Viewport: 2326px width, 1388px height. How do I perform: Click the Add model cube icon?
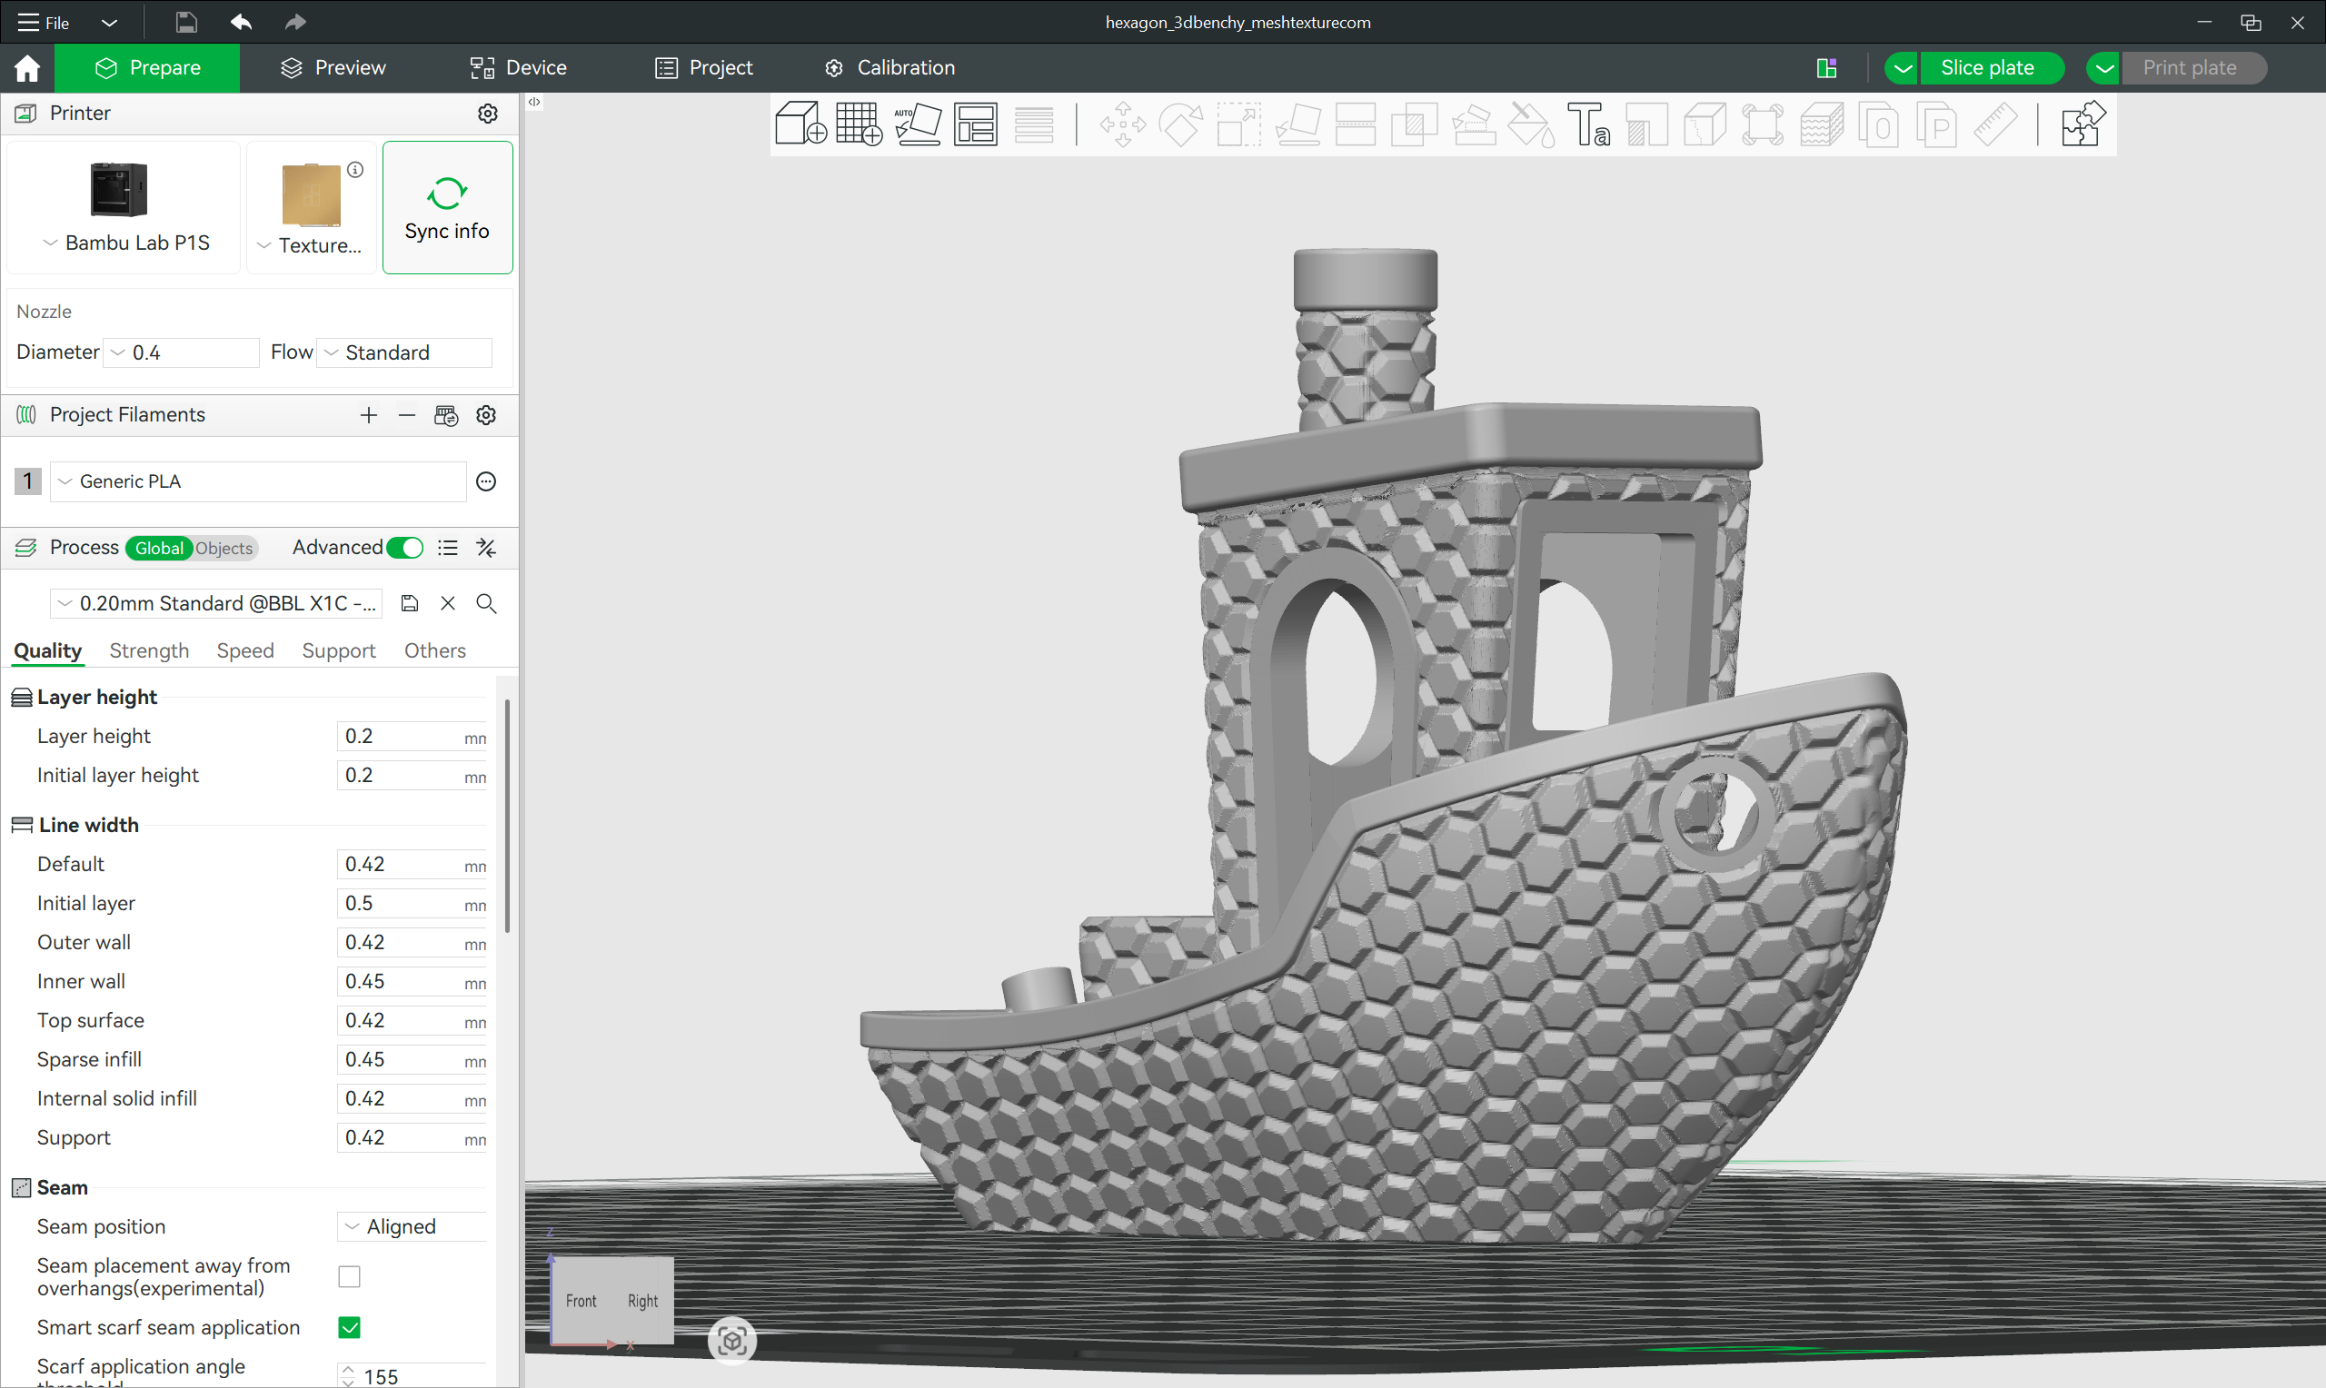pos(800,124)
